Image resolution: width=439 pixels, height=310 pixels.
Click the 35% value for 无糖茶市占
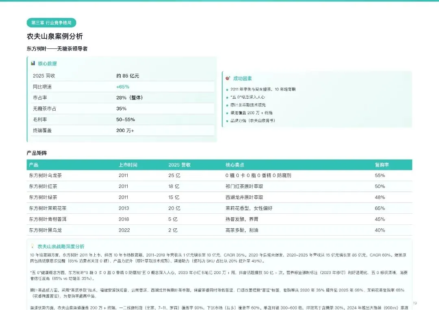point(121,108)
